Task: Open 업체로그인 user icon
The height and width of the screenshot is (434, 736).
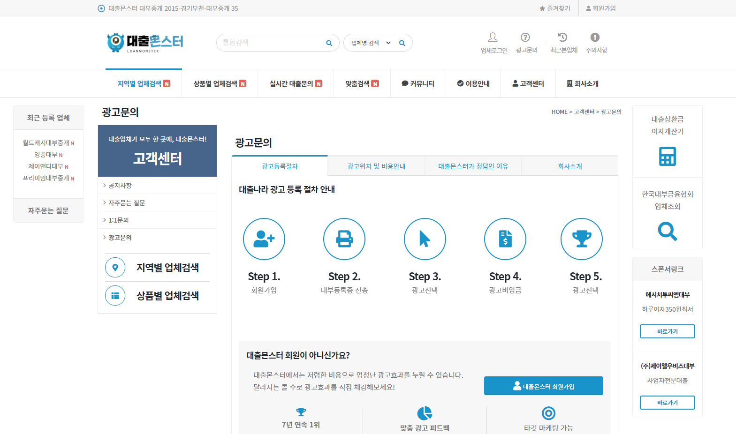Action: point(493,37)
